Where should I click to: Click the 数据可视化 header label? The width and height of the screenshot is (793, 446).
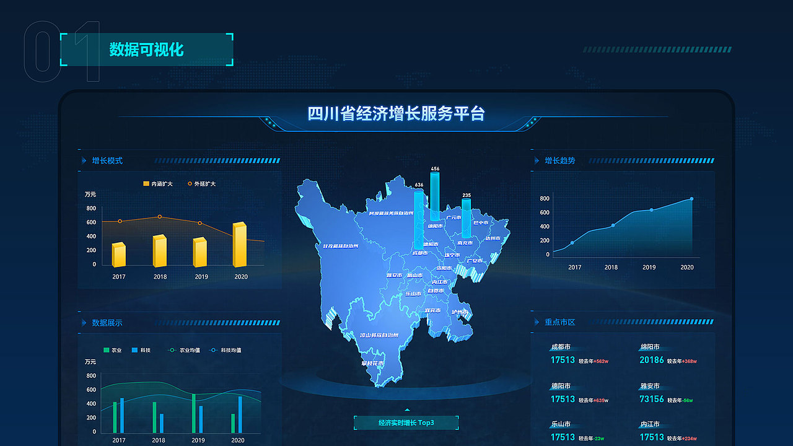147,50
